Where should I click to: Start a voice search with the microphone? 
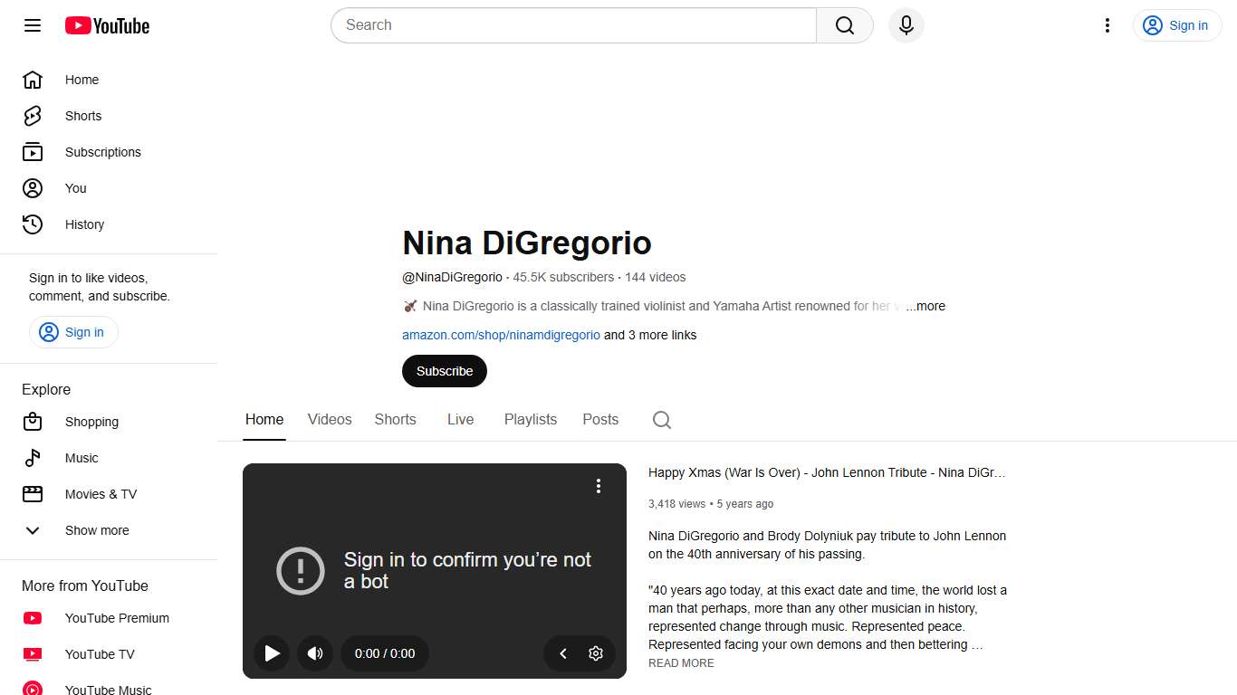click(906, 25)
